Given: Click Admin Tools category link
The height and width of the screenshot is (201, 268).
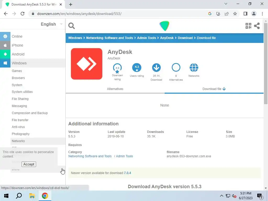Looking at the screenshot, I should click(124, 156).
